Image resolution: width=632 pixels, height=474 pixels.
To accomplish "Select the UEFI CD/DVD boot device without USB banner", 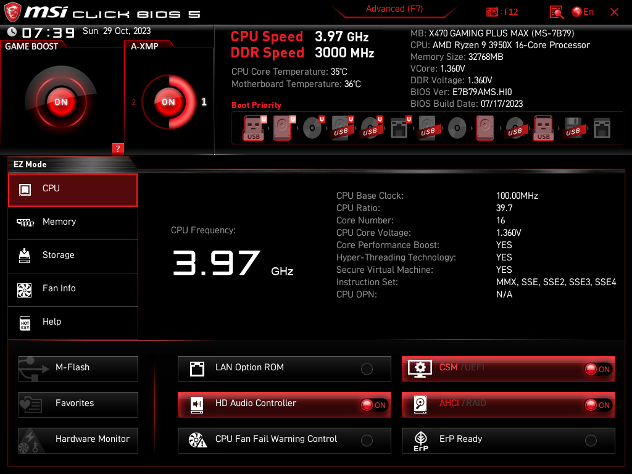I will point(313,128).
